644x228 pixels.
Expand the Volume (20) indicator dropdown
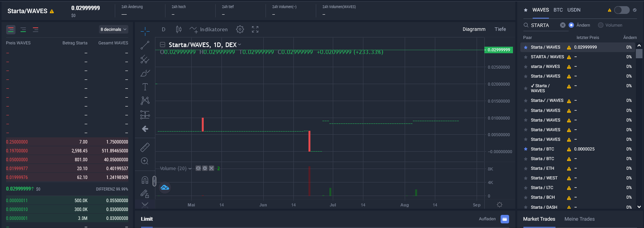[190, 169]
